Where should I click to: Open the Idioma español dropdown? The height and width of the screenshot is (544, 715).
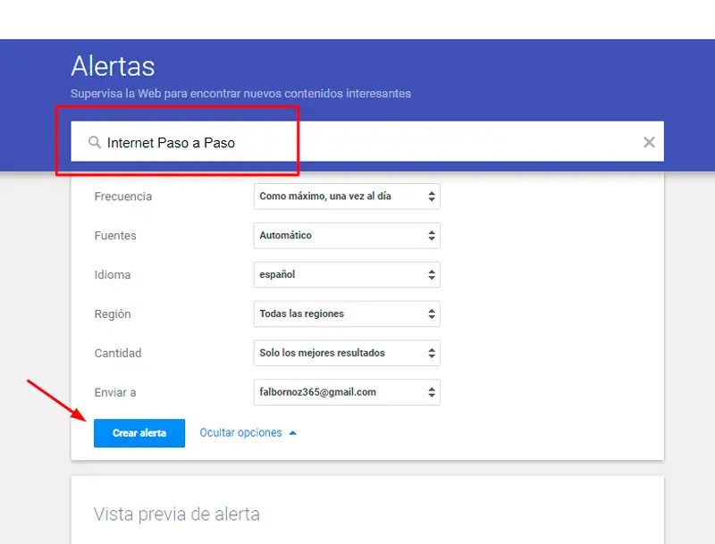pyautogui.click(x=347, y=275)
